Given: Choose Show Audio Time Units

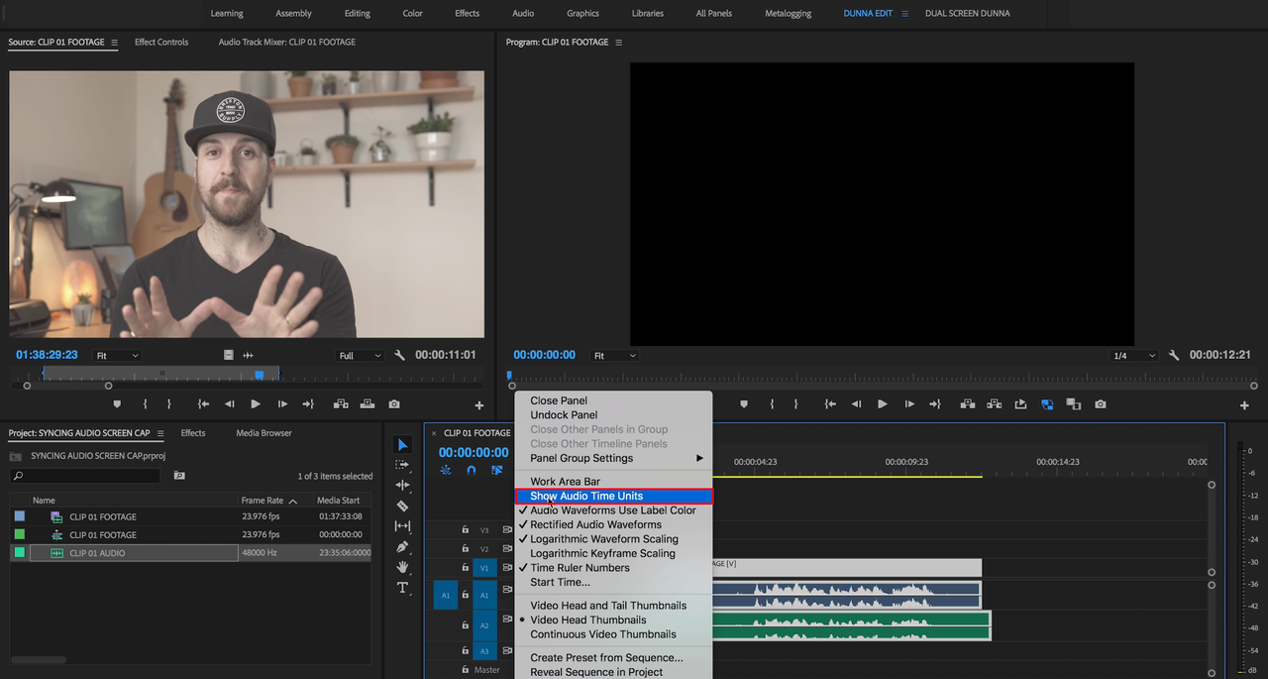Looking at the screenshot, I should coord(586,496).
